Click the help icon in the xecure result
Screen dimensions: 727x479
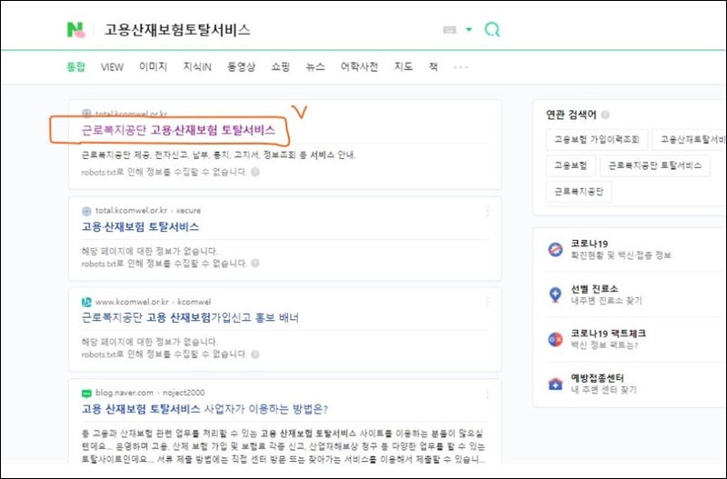point(255,264)
